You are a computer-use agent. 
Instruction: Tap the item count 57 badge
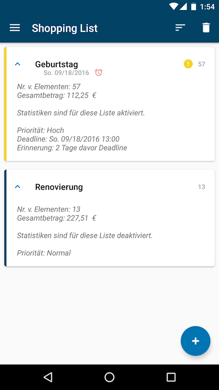coord(202,64)
